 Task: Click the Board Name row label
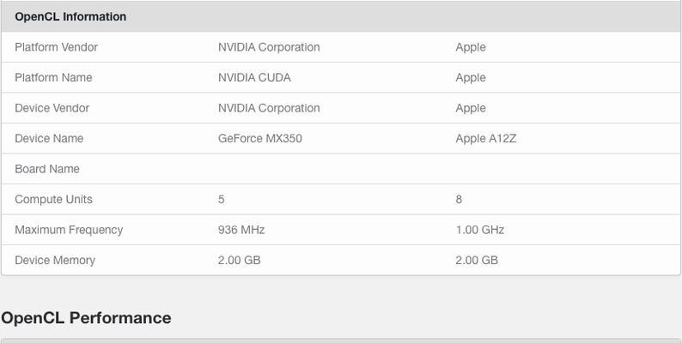47,168
